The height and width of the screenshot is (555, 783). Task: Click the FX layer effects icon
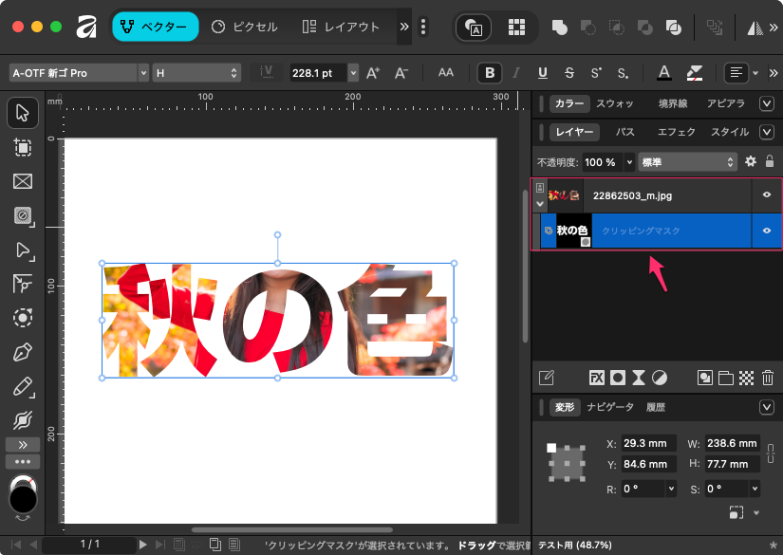pyautogui.click(x=597, y=377)
